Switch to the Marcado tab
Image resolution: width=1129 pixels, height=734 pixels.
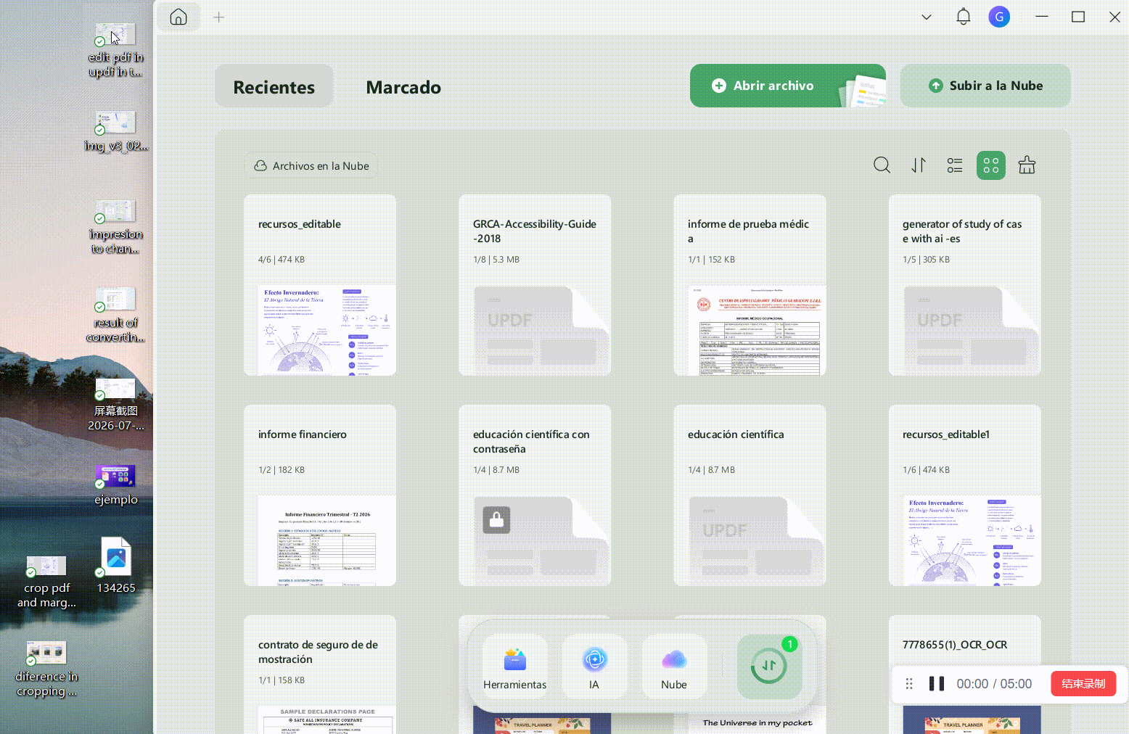[x=403, y=87]
